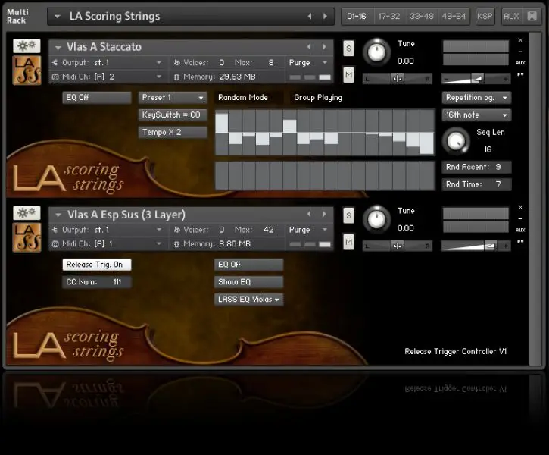Screen dimensions: 549x455
Task: Click the LASS logo of Vlas A Staccato
Action: coord(27,71)
